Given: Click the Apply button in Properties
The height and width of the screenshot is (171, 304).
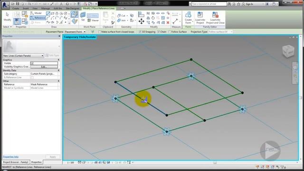Looking at the screenshot, I should coord(53,157).
